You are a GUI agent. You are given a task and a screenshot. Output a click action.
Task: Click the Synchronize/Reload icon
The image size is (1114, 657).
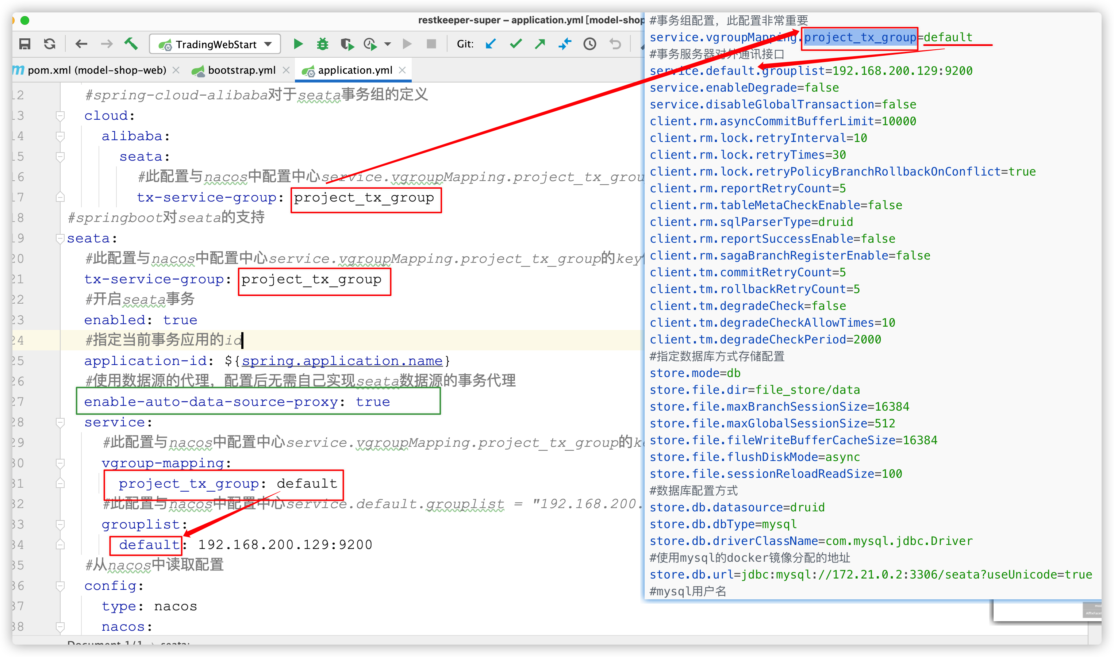50,44
